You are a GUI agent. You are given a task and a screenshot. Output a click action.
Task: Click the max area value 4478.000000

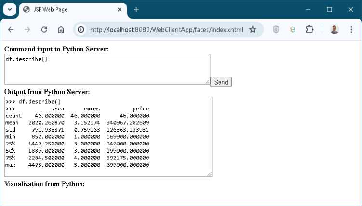click(46, 165)
